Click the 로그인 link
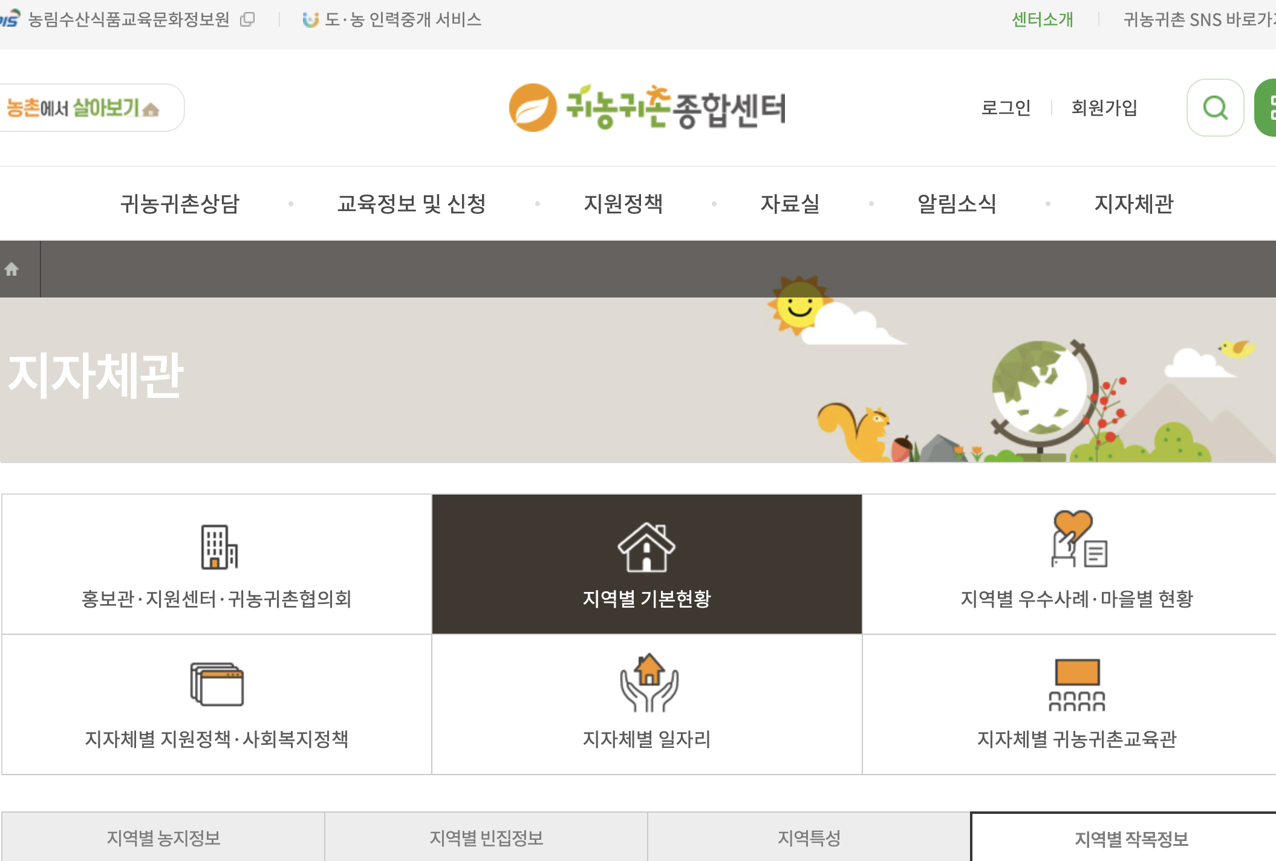Image resolution: width=1276 pixels, height=861 pixels. tap(1006, 108)
